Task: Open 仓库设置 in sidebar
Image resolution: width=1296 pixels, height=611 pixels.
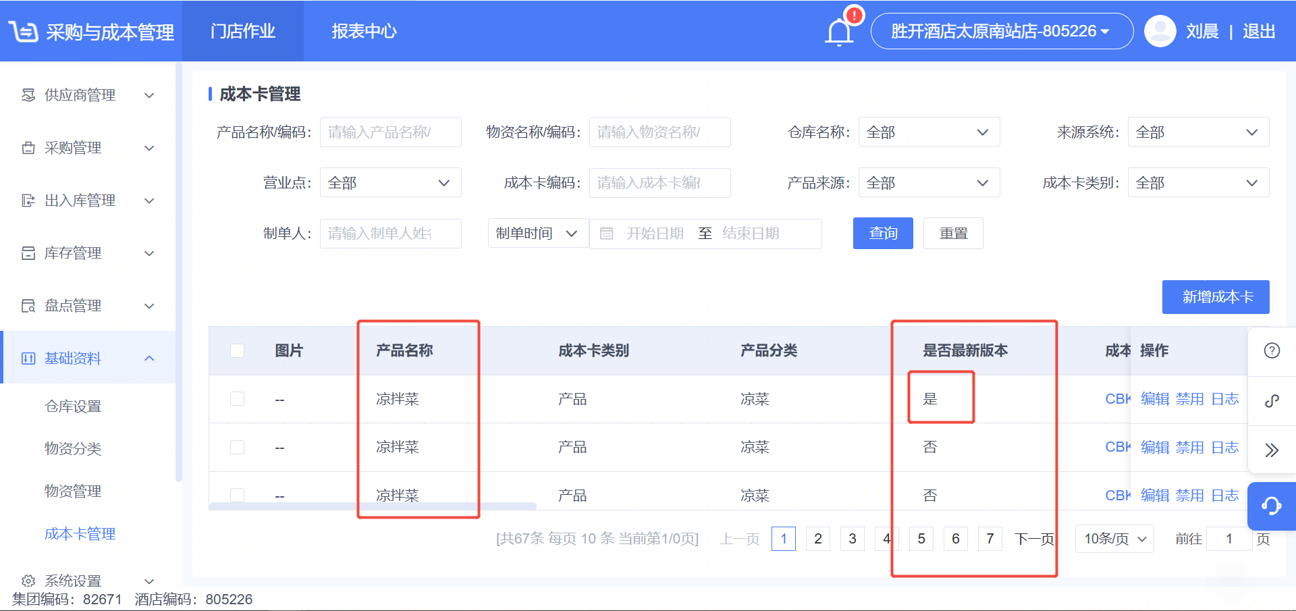Action: (x=73, y=406)
